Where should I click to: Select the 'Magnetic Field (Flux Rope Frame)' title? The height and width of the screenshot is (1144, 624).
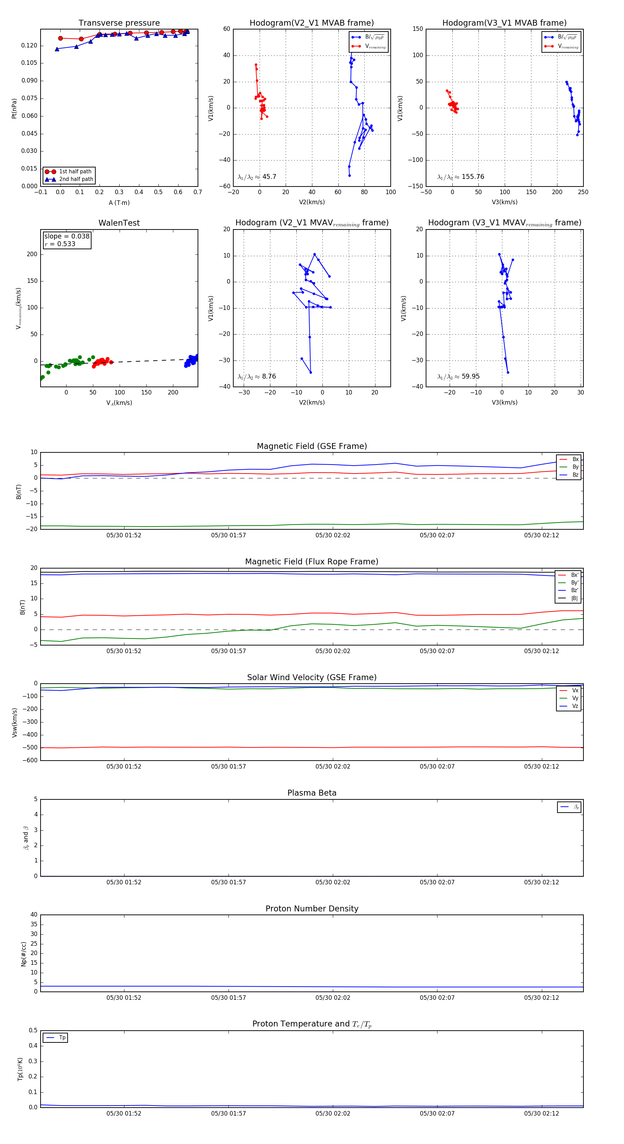click(x=312, y=562)
